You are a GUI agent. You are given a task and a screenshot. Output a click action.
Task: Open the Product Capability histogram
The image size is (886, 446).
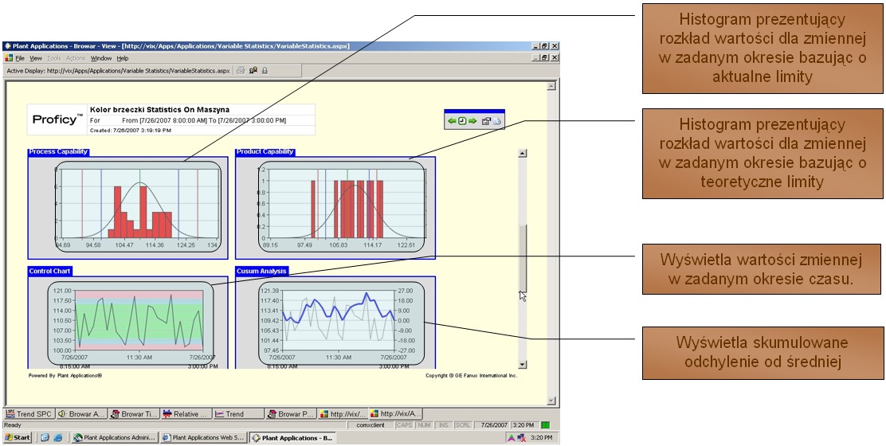click(x=343, y=206)
